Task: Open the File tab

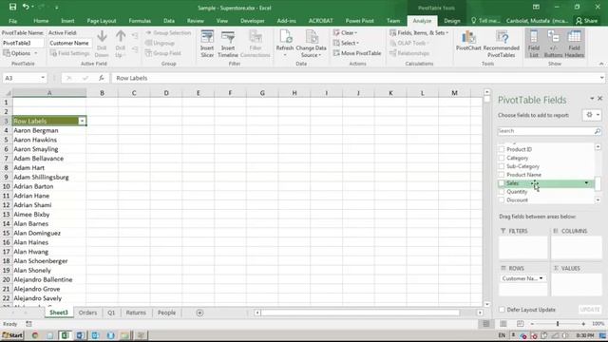Action: click(12, 21)
